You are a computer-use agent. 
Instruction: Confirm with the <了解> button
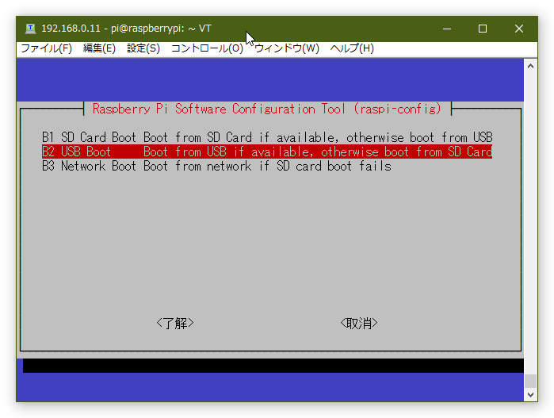coord(175,324)
